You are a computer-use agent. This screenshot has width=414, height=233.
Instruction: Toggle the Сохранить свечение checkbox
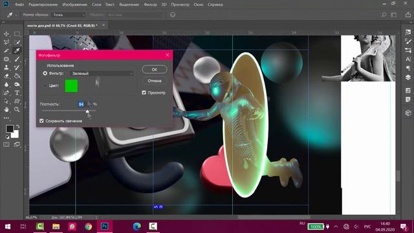click(x=41, y=121)
